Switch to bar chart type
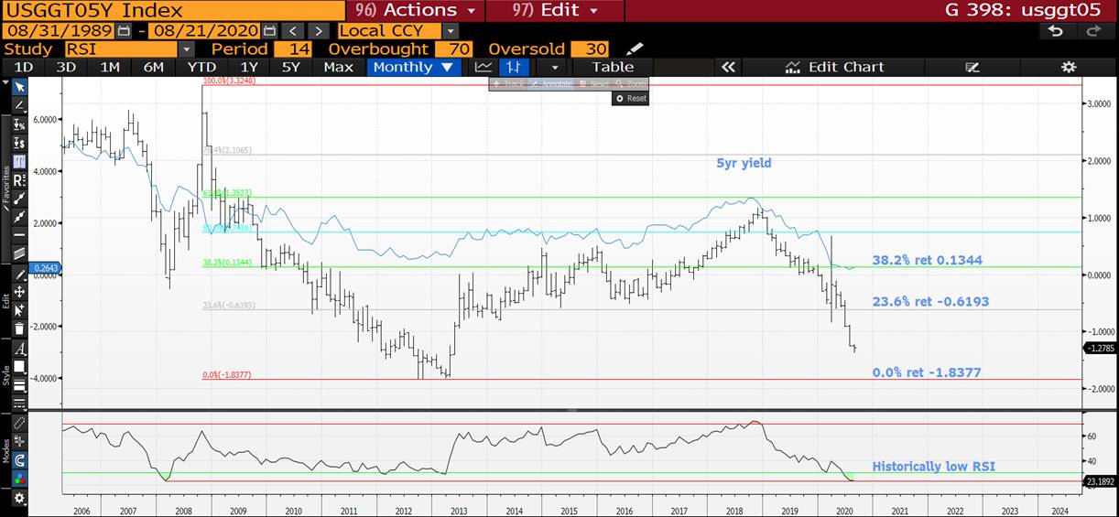Viewport: 1119px width, 517px height. [514, 67]
